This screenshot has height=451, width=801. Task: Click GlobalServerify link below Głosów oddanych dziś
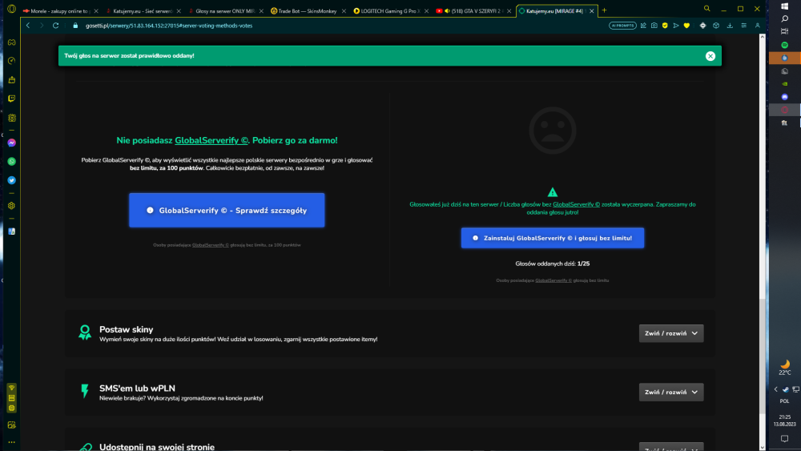[x=553, y=280]
